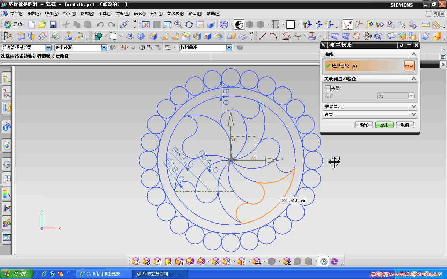Click the curve selection icon in the dialog

click(x=409, y=66)
